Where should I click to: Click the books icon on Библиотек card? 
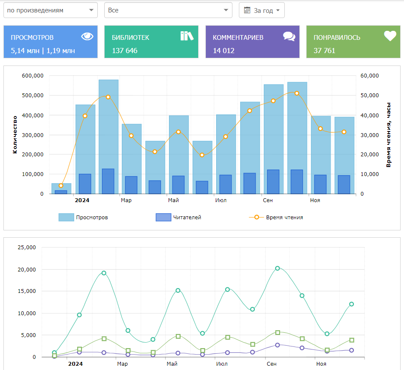pos(187,36)
